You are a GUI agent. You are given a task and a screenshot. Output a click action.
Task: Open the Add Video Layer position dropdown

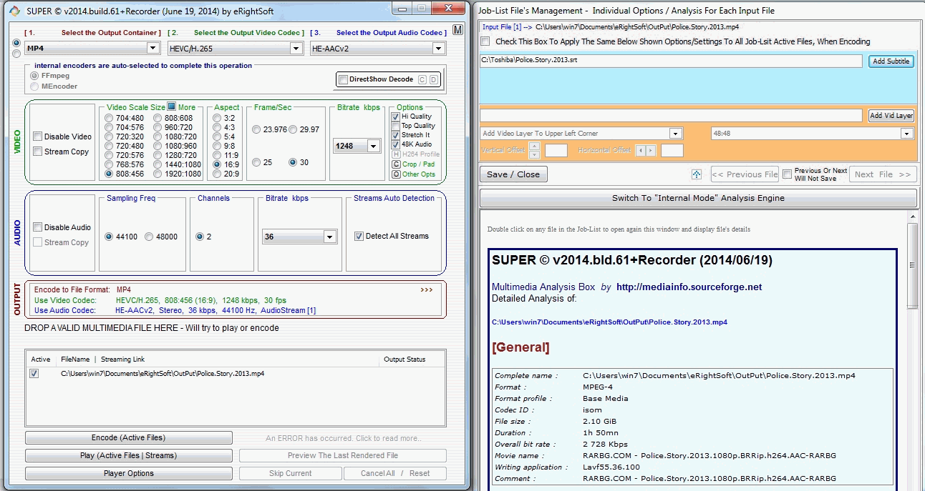(x=676, y=134)
